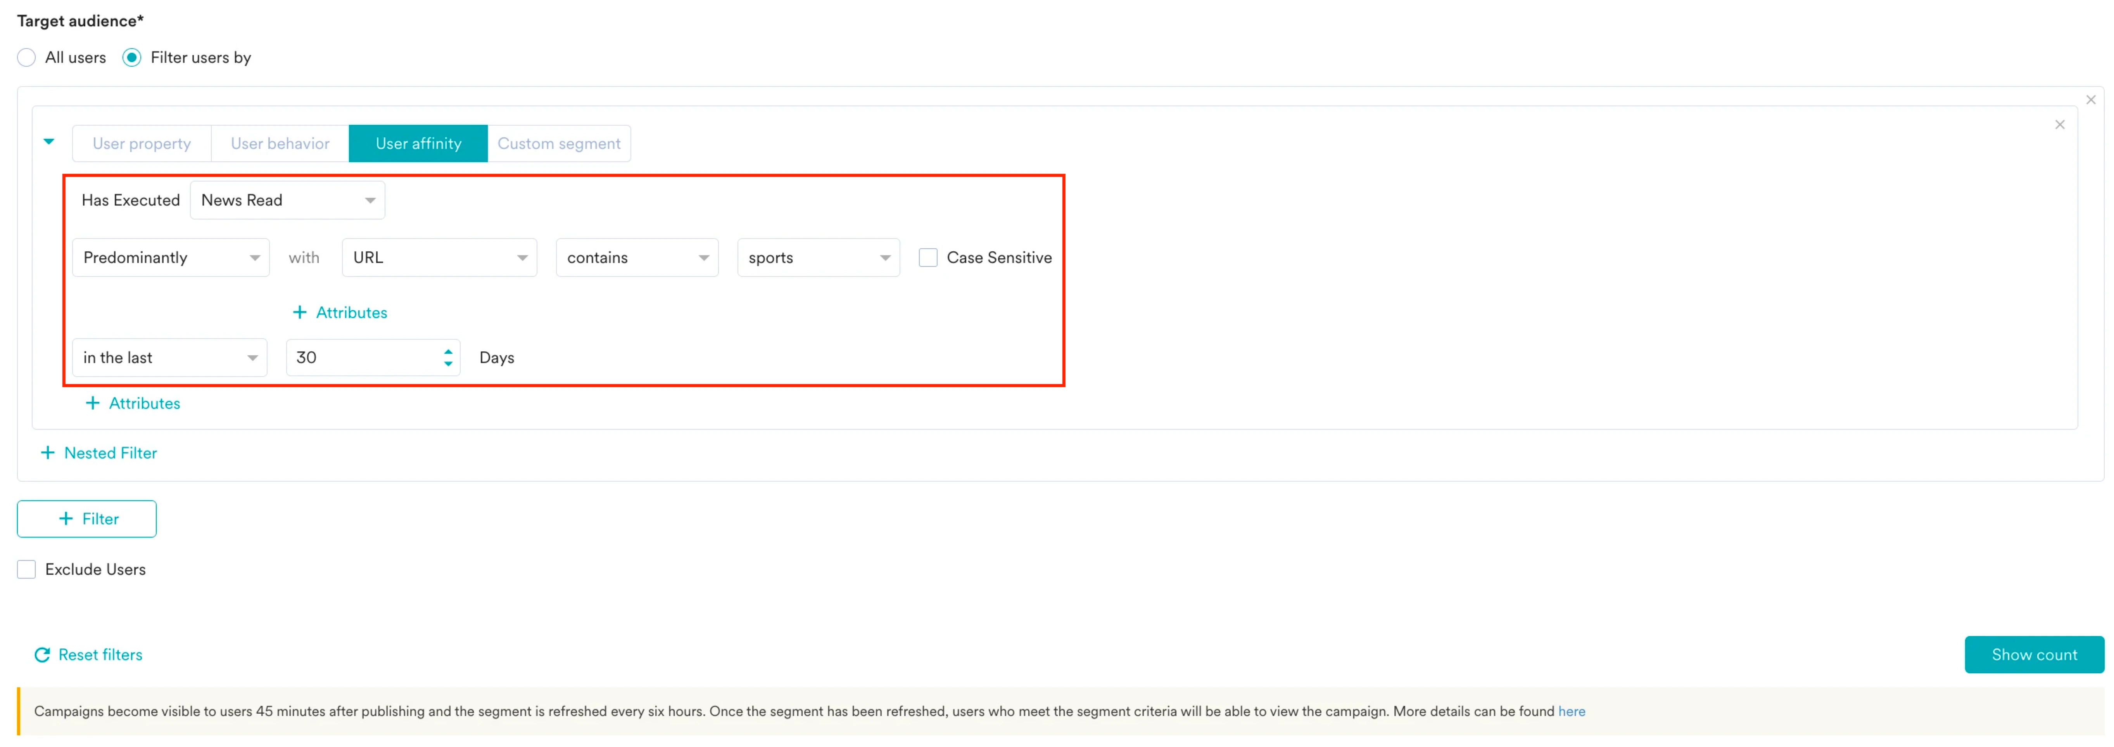Viewport: 2114px width, 747px height.
Task: Click plus icon for lower Attributes
Action: coord(93,403)
